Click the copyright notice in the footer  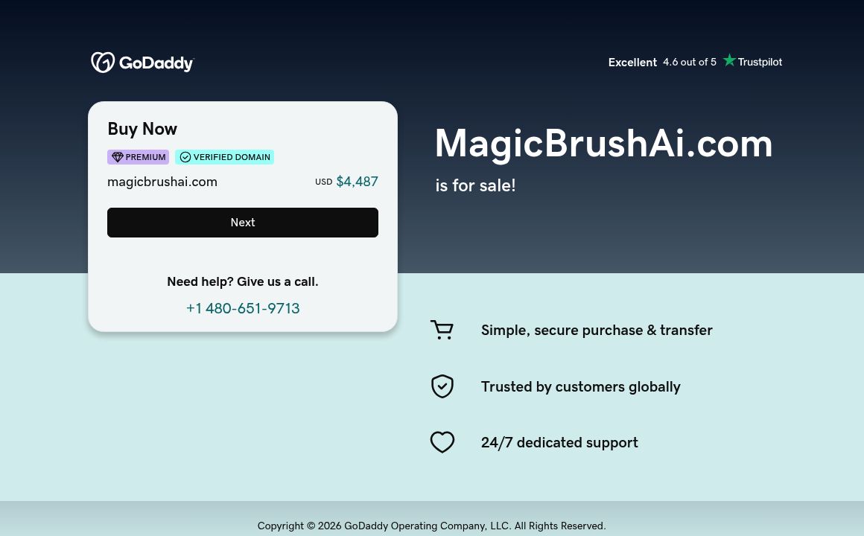432,526
